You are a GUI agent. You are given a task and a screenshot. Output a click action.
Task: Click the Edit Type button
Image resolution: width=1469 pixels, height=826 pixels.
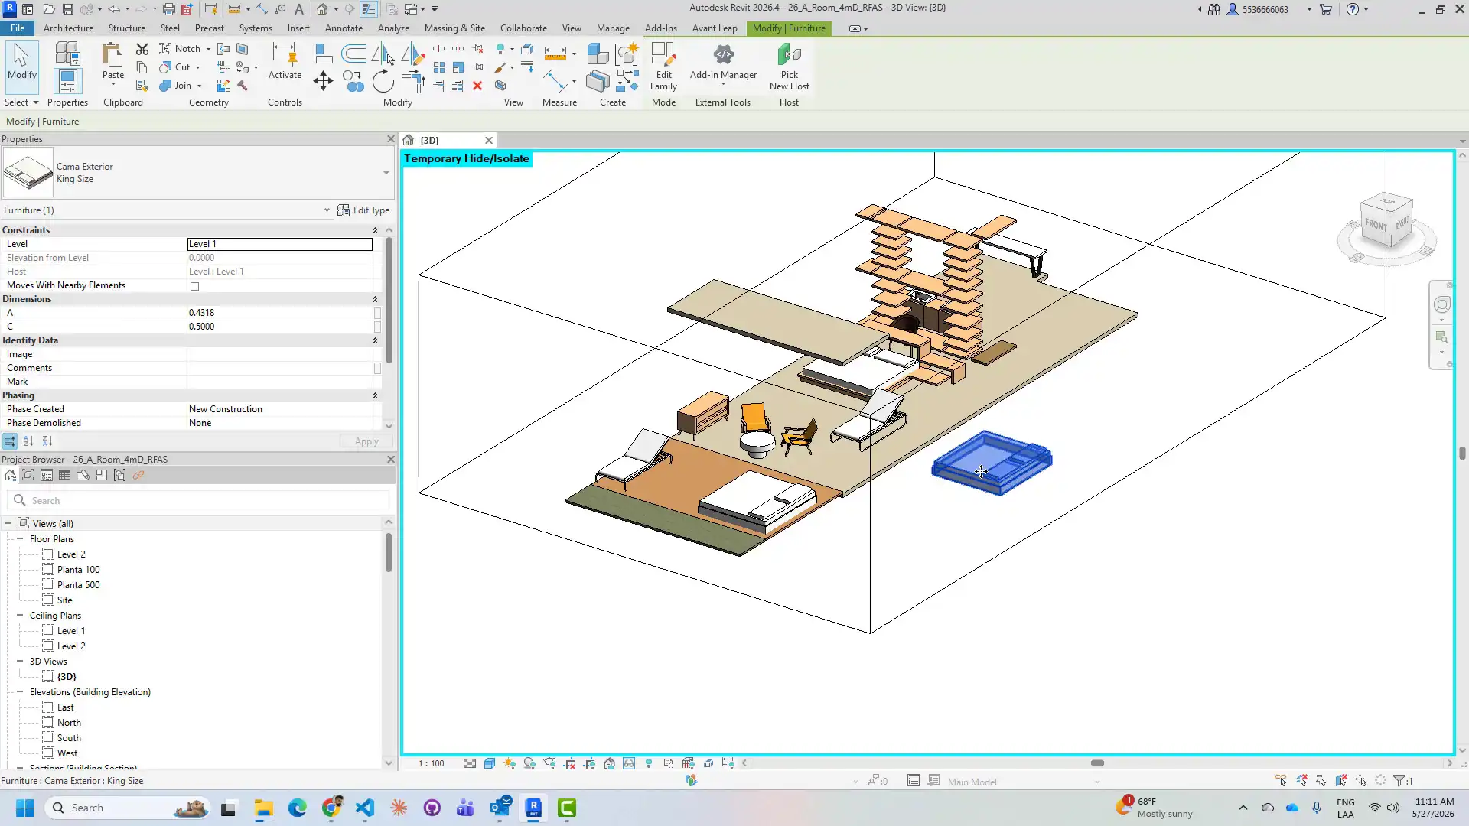coord(363,210)
